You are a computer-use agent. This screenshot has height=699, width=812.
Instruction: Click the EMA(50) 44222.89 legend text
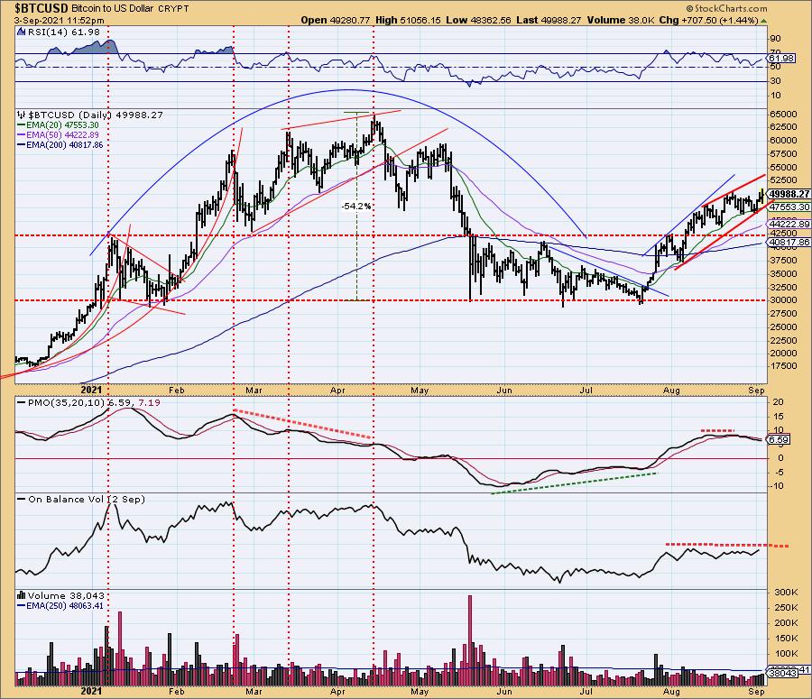click(x=62, y=134)
